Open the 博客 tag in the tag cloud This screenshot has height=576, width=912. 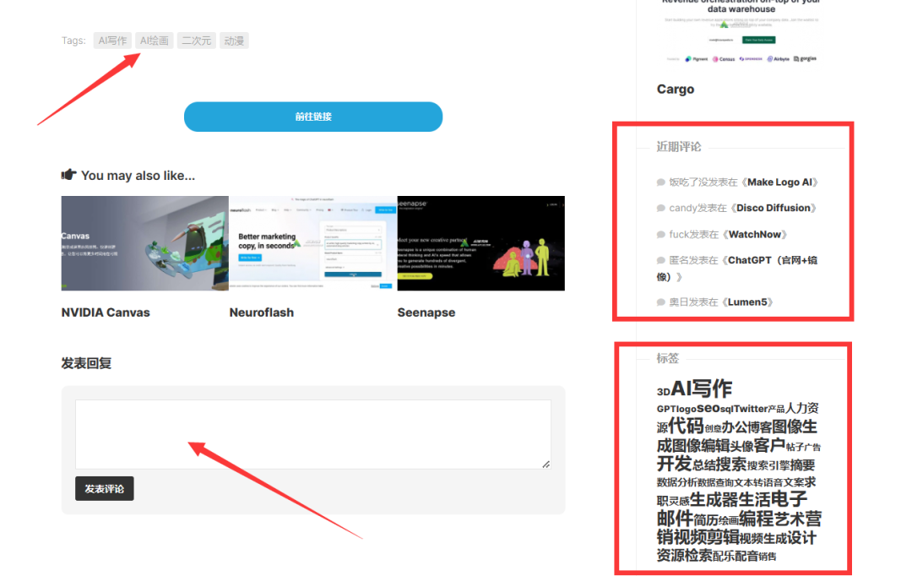tap(759, 427)
